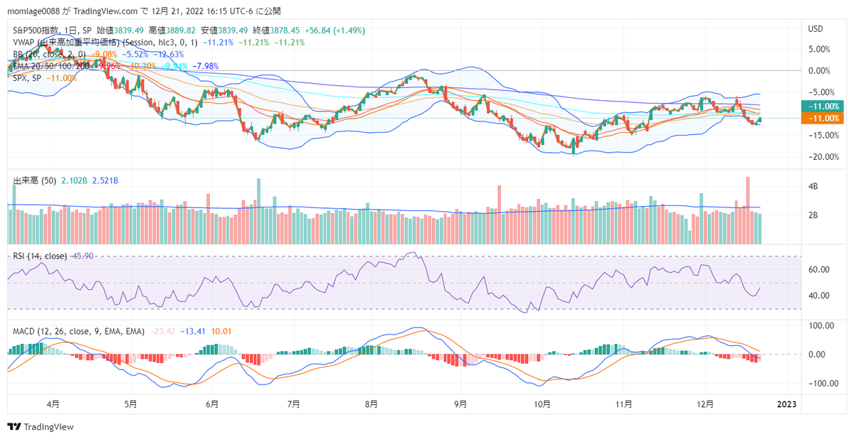The height and width of the screenshot is (439, 854).
Task: Click the '2B' volume scale label
Action: click(812, 215)
